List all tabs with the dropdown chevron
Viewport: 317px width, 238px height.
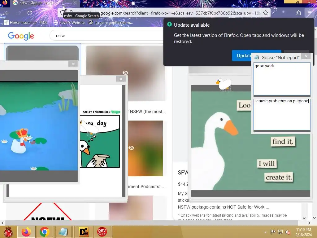point(270,2)
